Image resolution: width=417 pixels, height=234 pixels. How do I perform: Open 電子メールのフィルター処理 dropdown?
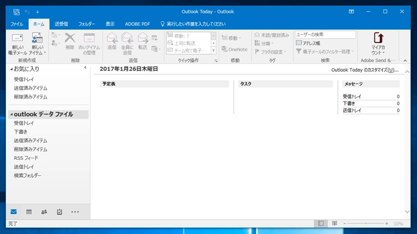(325, 51)
